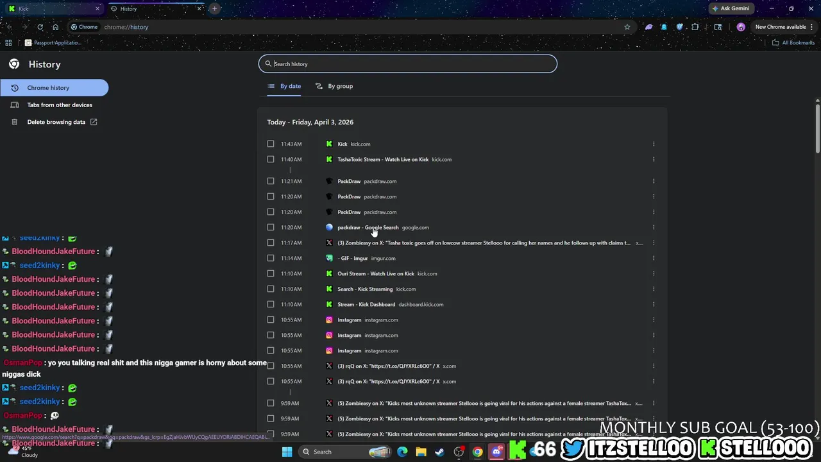Open more actions for Search - Kick Streaming
The image size is (821, 462).
coord(654,289)
